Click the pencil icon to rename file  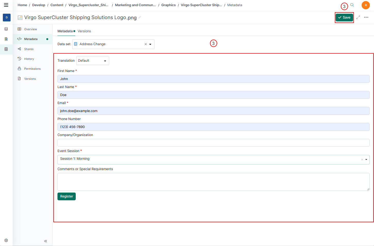tap(140, 17)
